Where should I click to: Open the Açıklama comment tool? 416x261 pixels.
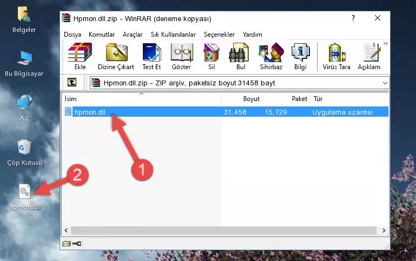click(369, 56)
